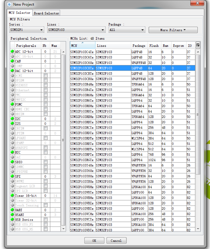Sort list by the Flash column header
The image size is (210, 249).
(154, 45)
